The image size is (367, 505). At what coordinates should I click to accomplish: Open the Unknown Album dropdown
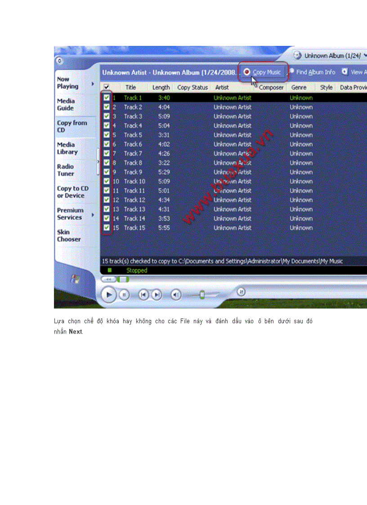click(x=364, y=55)
